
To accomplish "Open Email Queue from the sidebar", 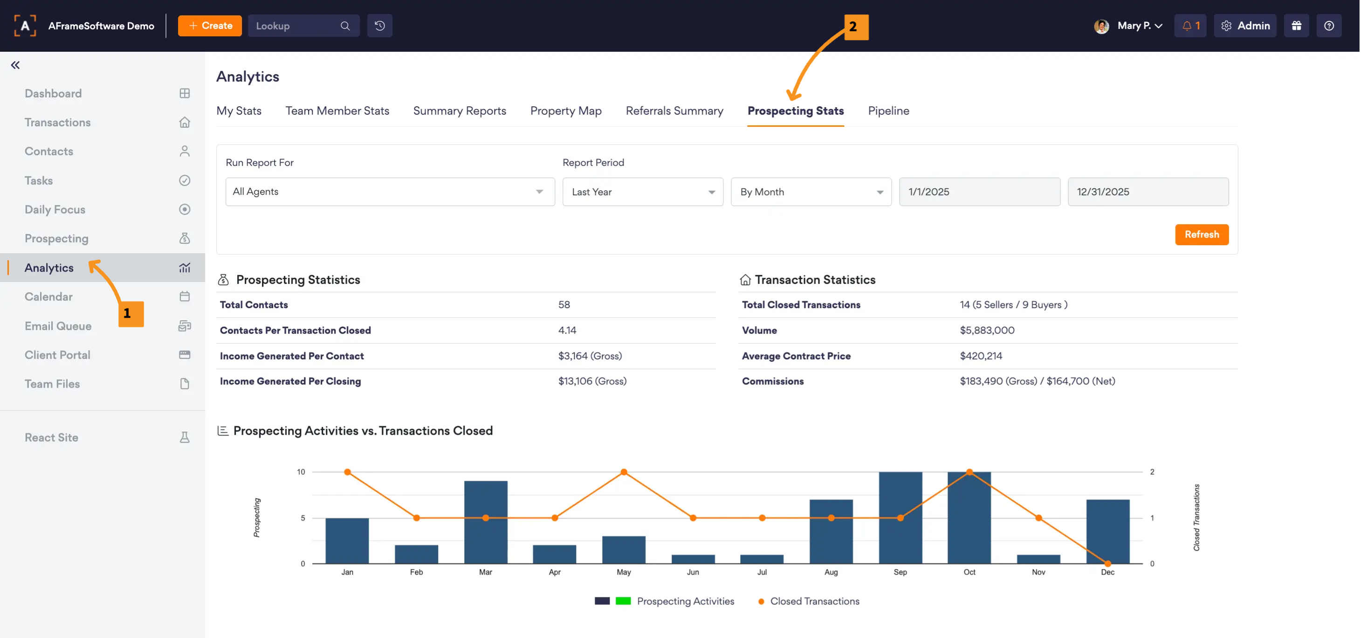I will (58, 326).
